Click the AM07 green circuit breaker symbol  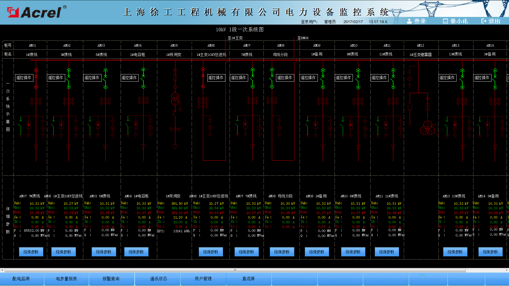click(253, 78)
